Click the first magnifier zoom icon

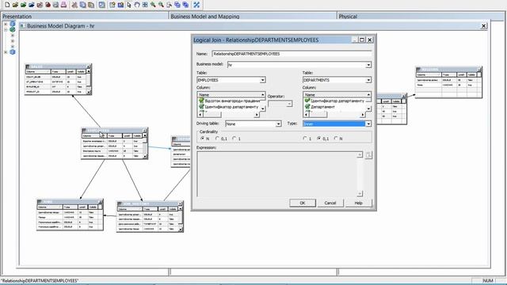(153, 5)
